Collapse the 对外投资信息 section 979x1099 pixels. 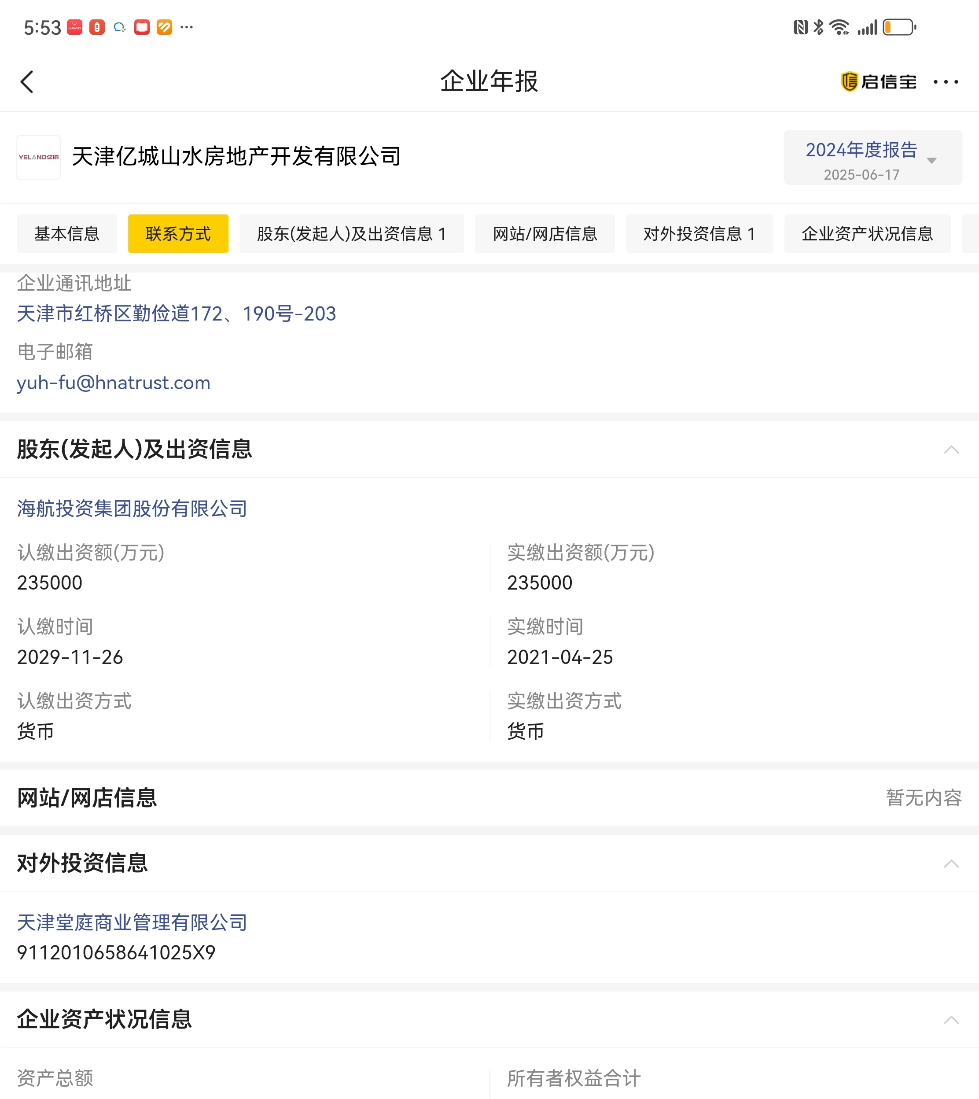coord(950,864)
